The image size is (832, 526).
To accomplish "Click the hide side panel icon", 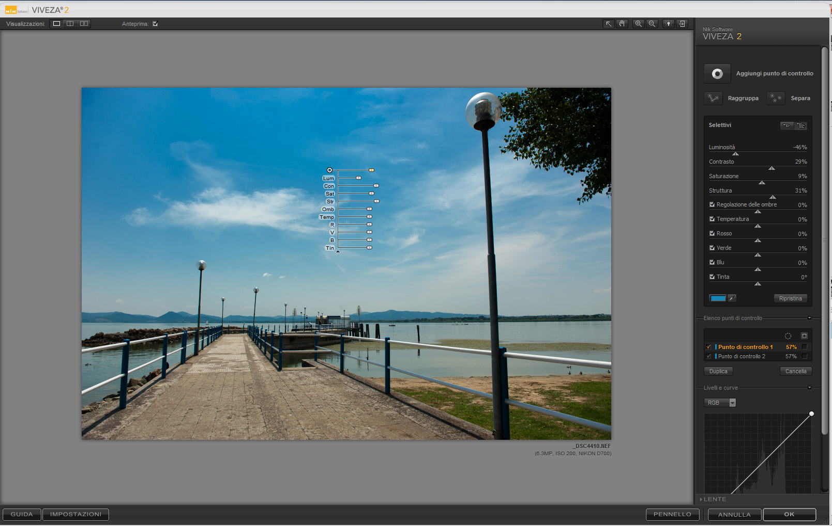I will click(682, 24).
